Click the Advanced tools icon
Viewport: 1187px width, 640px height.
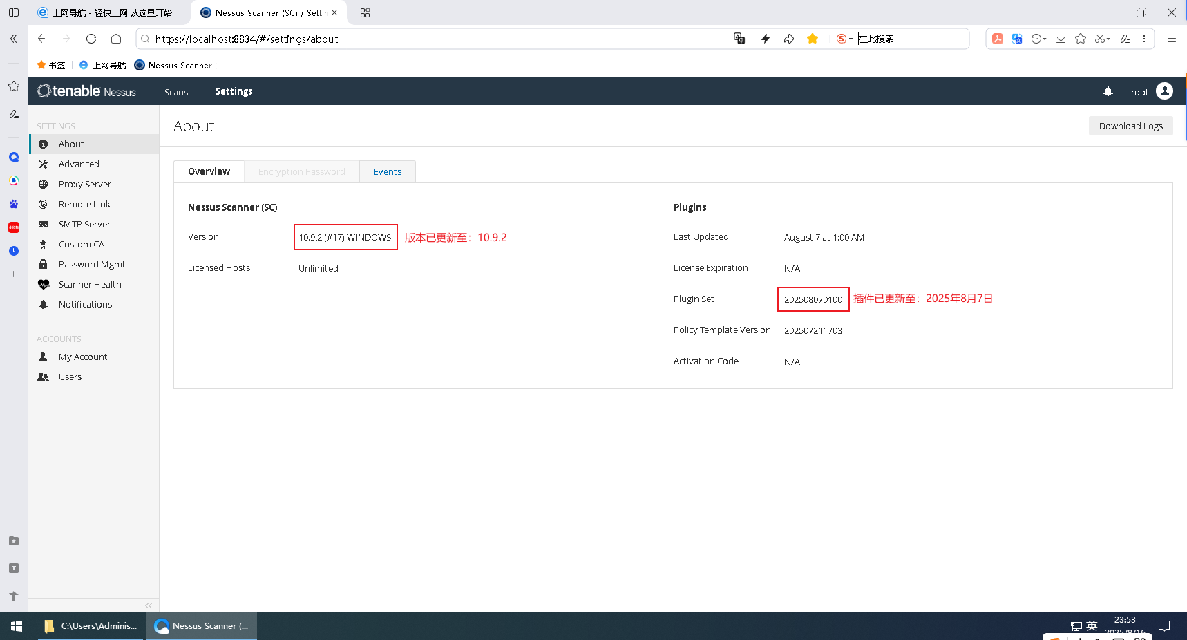tap(43, 164)
